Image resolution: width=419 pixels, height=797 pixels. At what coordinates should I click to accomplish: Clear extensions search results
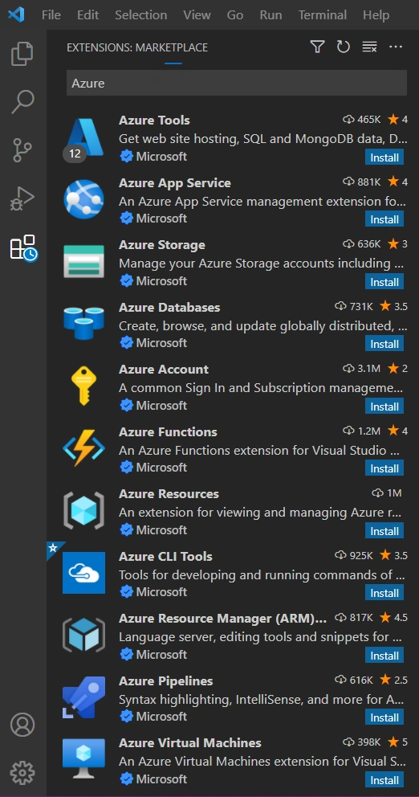(x=369, y=47)
